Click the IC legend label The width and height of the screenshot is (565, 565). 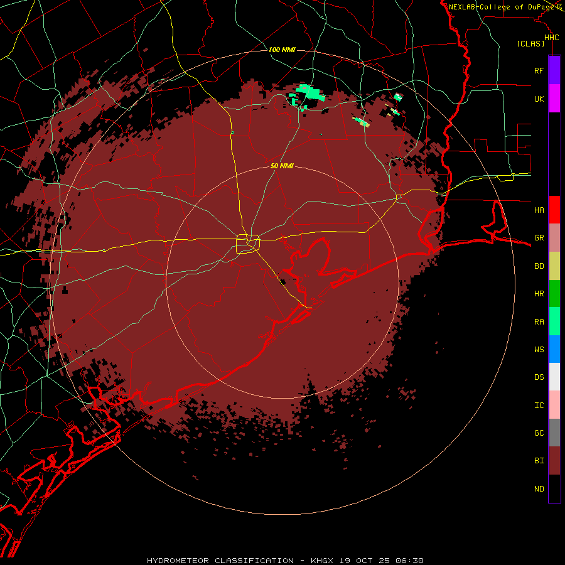[539, 405]
